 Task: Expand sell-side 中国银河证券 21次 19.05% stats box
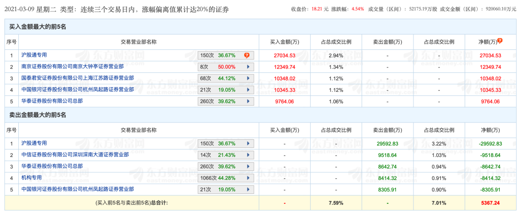[x=248, y=190]
